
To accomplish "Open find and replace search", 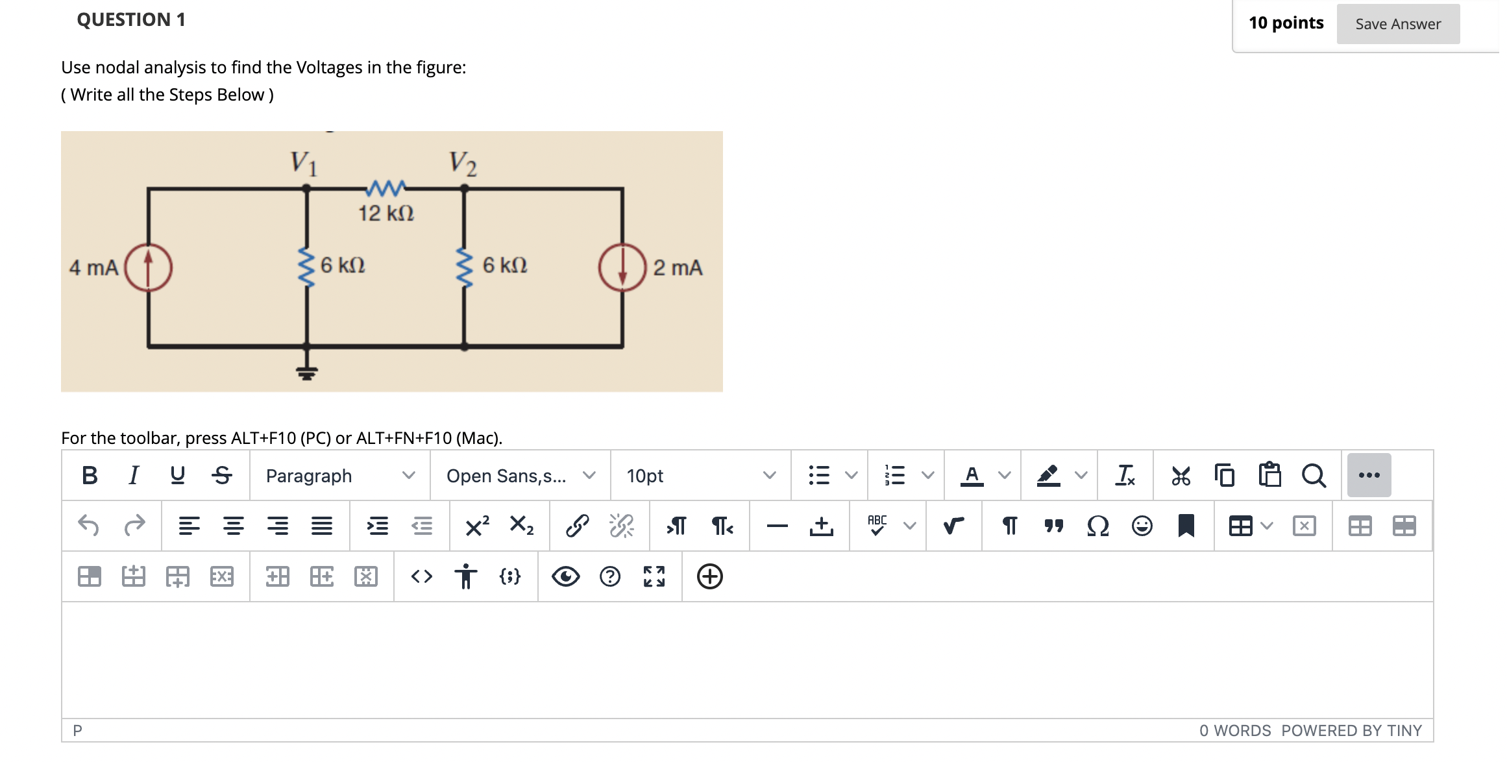I will pos(1314,476).
